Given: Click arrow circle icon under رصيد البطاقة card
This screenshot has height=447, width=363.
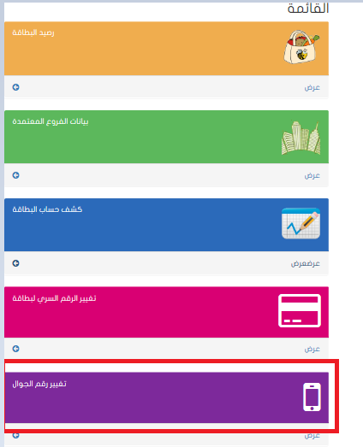Looking at the screenshot, I should point(15,87).
